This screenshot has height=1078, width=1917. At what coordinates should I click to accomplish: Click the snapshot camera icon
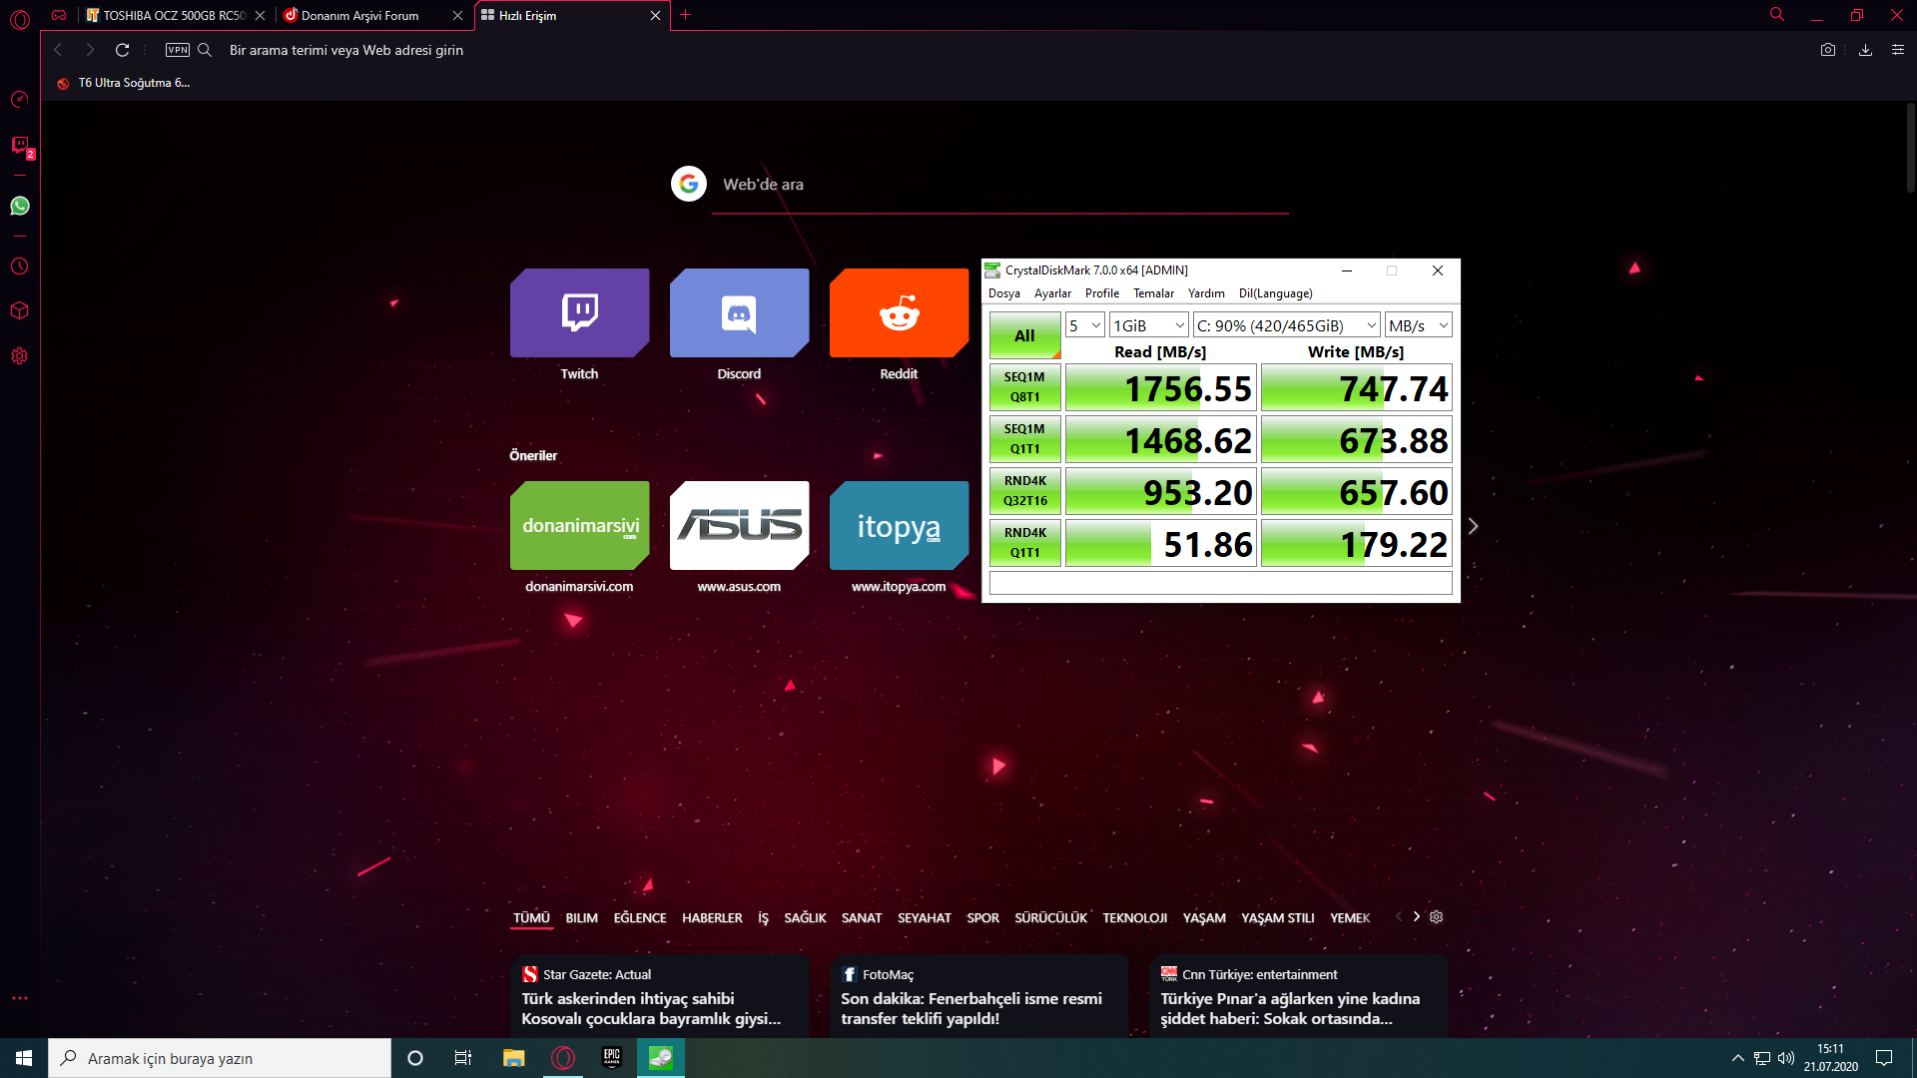[x=1827, y=50]
